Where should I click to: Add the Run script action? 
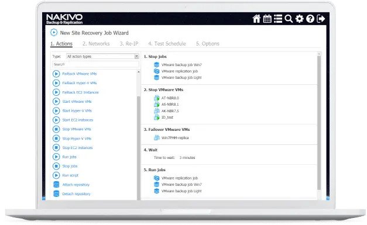pyautogui.click(x=70, y=175)
